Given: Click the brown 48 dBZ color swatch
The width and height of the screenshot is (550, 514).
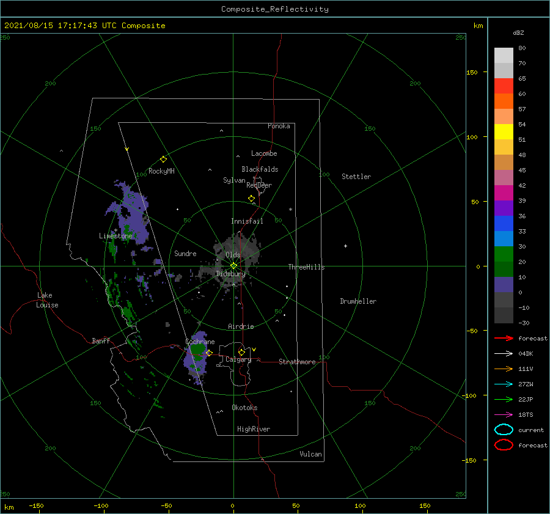Looking at the screenshot, I should pyautogui.click(x=504, y=163).
